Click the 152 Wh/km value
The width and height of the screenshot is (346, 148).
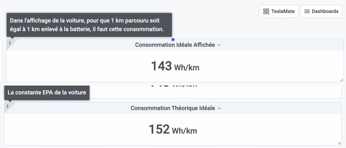coord(159,129)
